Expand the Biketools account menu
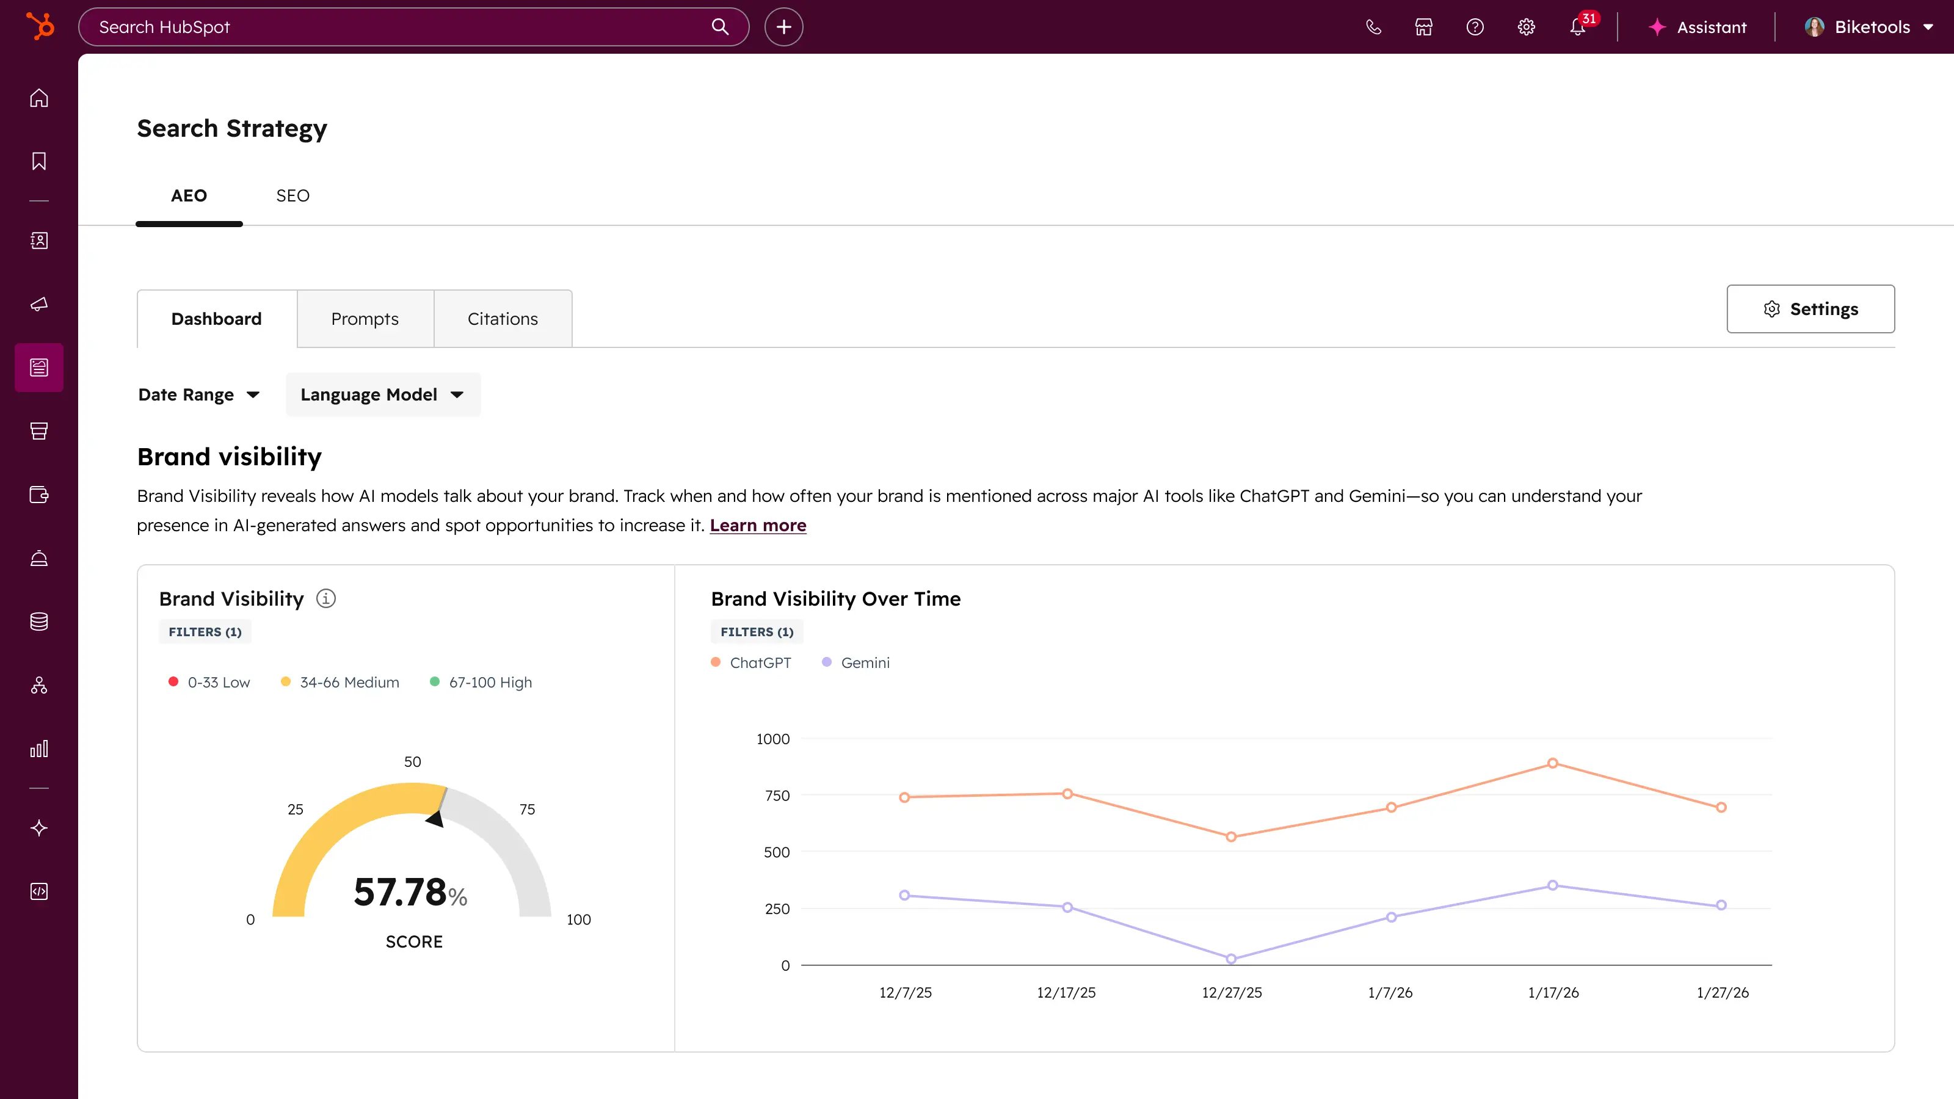This screenshot has height=1099, width=1954. coord(1870,26)
